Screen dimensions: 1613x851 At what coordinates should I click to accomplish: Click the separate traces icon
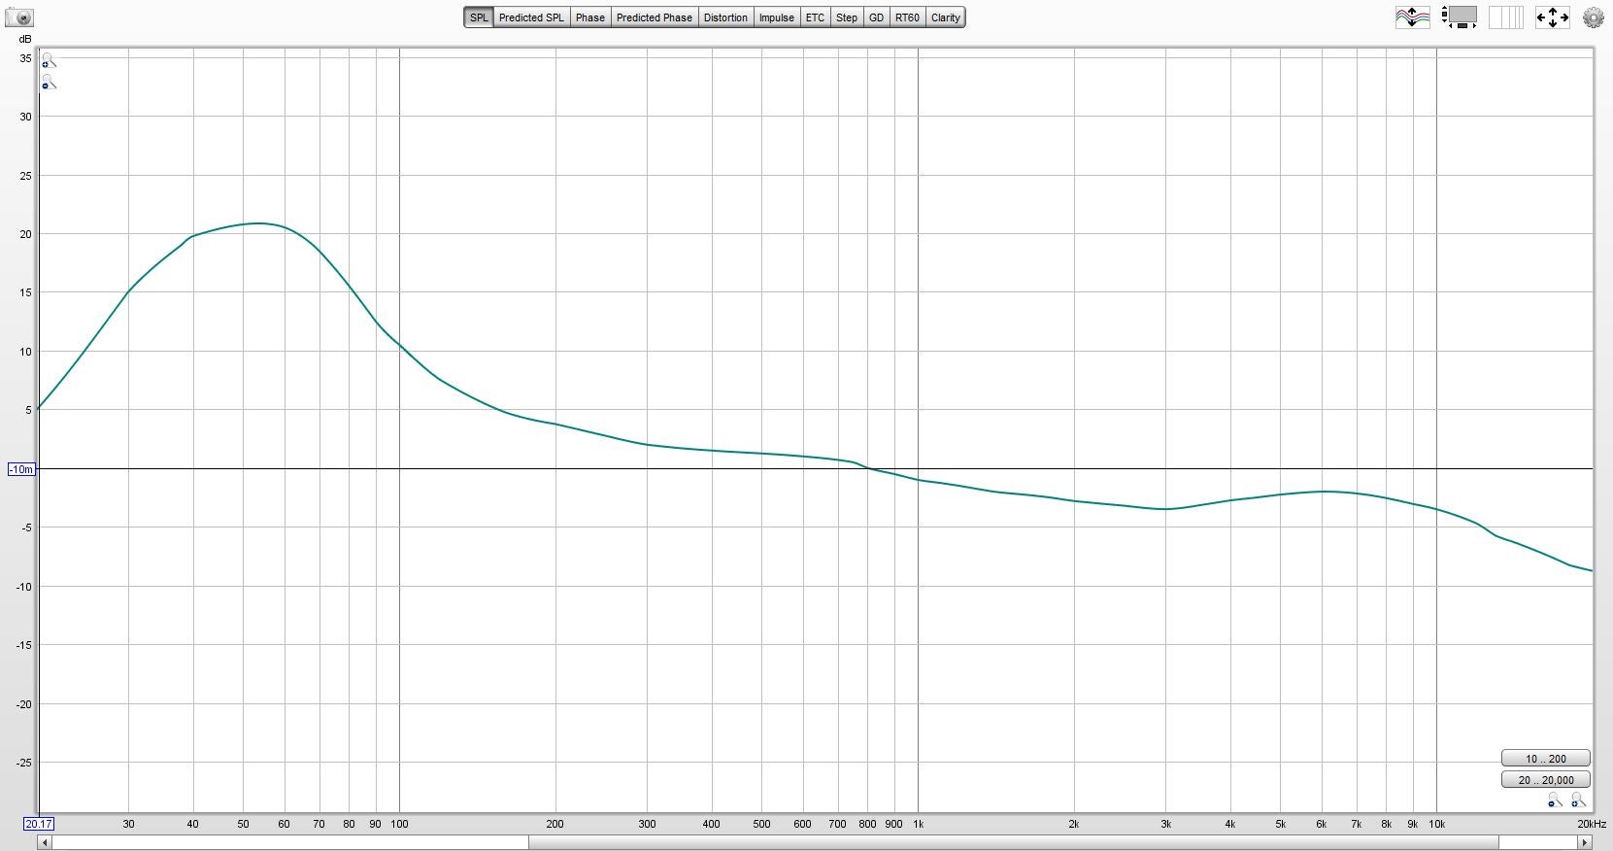click(1412, 17)
